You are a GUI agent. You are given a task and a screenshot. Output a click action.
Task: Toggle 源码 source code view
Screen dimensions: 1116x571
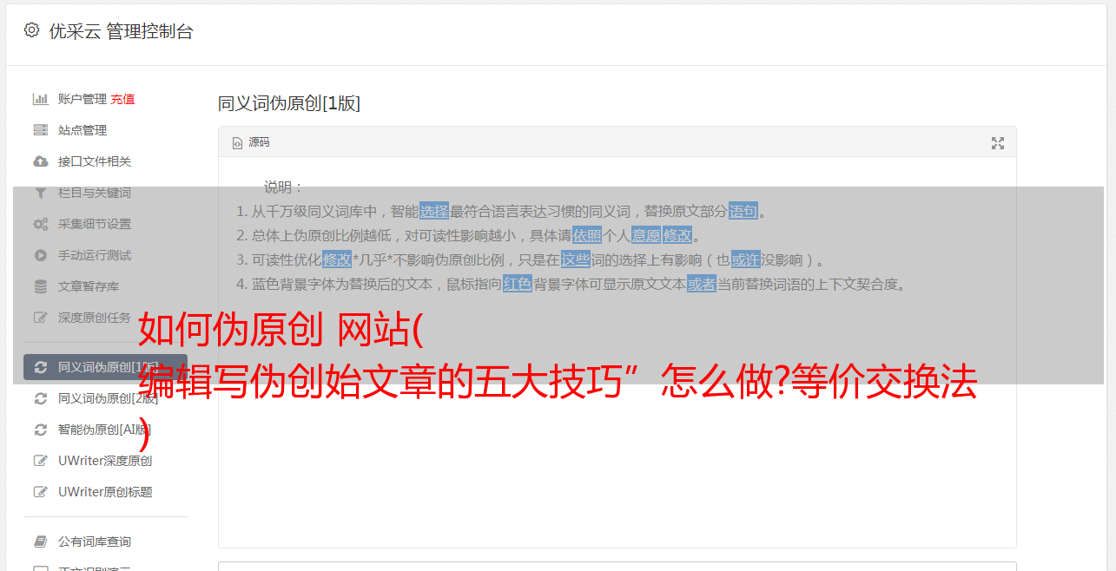[x=251, y=142]
